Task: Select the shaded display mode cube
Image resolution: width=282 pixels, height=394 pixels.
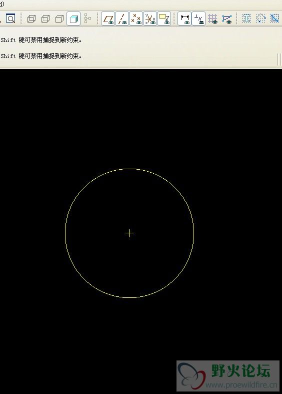Action: [x=73, y=19]
